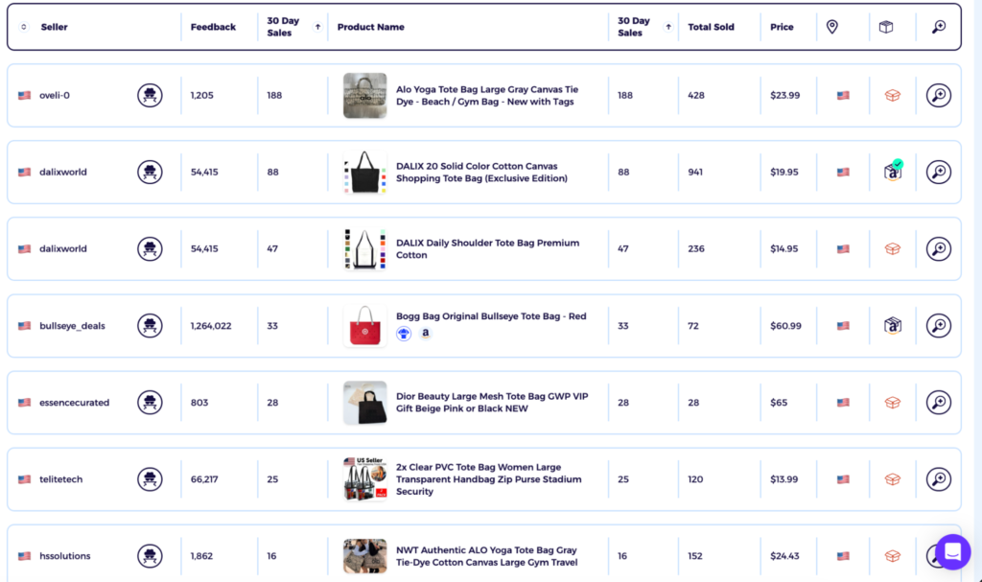Open Bogg Bag Original Bullseye Tote title
The width and height of the screenshot is (982, 582).
491,316
